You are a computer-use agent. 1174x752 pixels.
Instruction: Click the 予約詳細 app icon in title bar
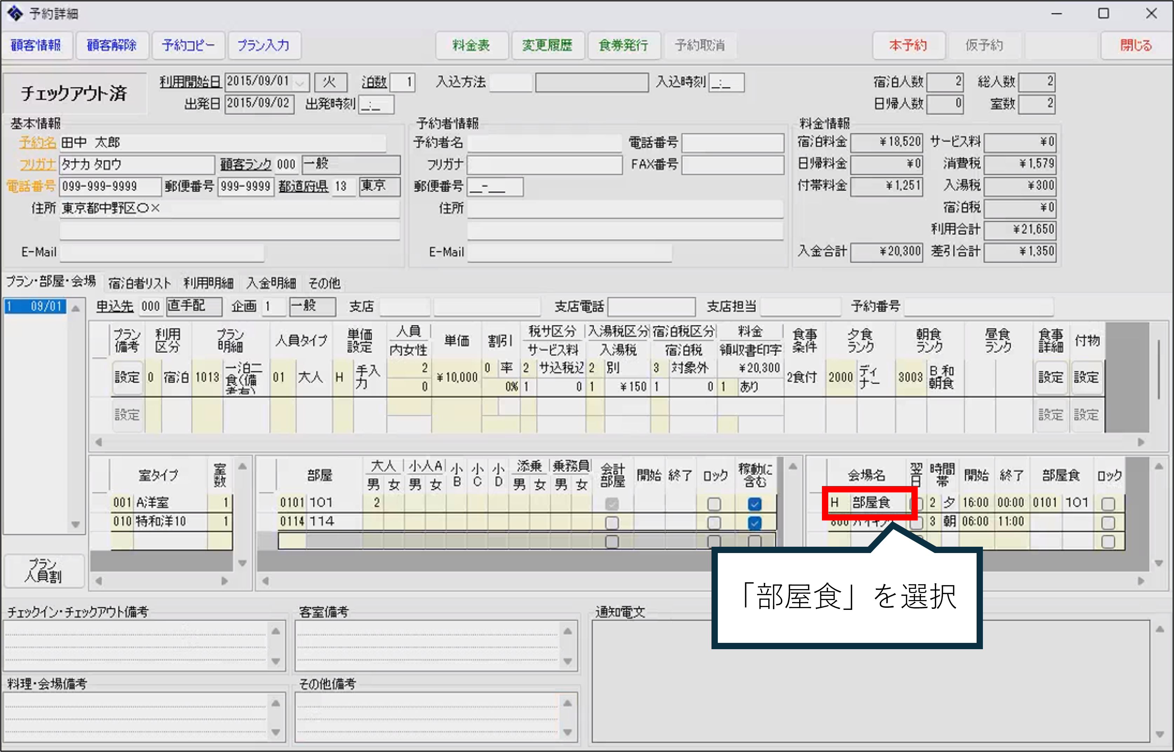(15, 13)
